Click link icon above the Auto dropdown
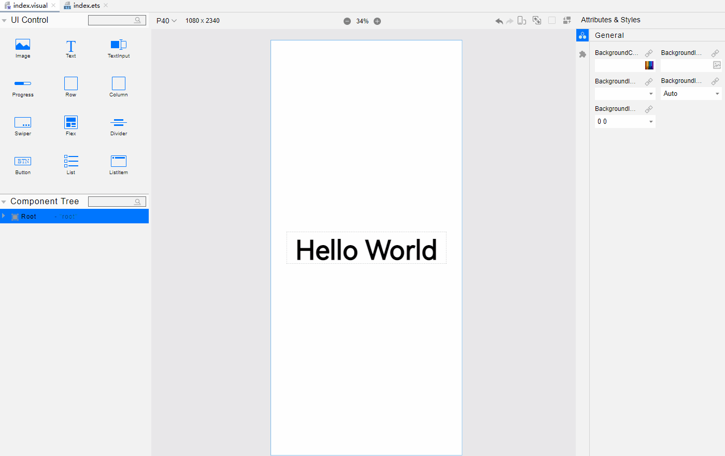This screenshot has height=456, width=725. tap(715, 81)
